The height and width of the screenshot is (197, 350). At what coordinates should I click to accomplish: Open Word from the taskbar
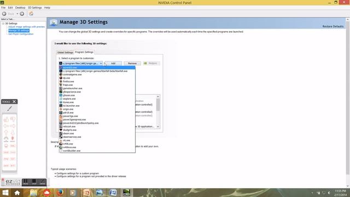tap(113, 193)
